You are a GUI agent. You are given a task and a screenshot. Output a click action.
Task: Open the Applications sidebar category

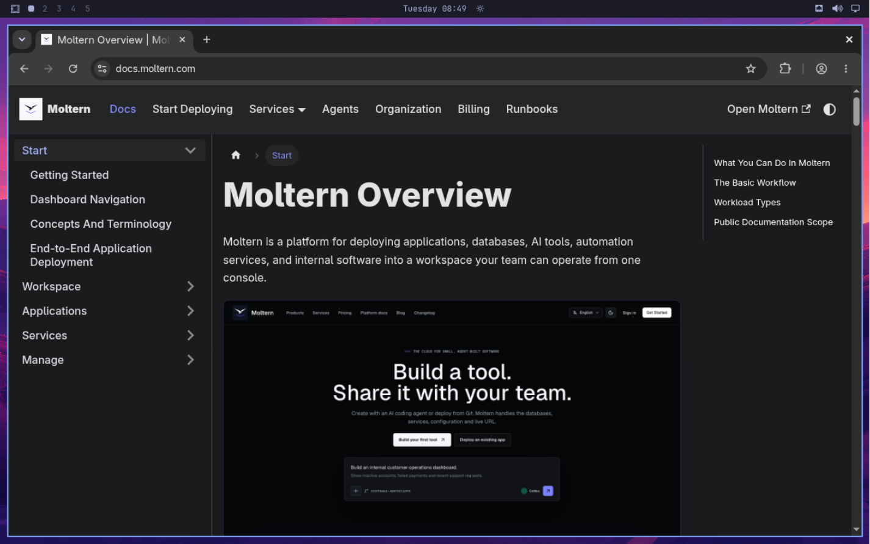click(54, 311)
